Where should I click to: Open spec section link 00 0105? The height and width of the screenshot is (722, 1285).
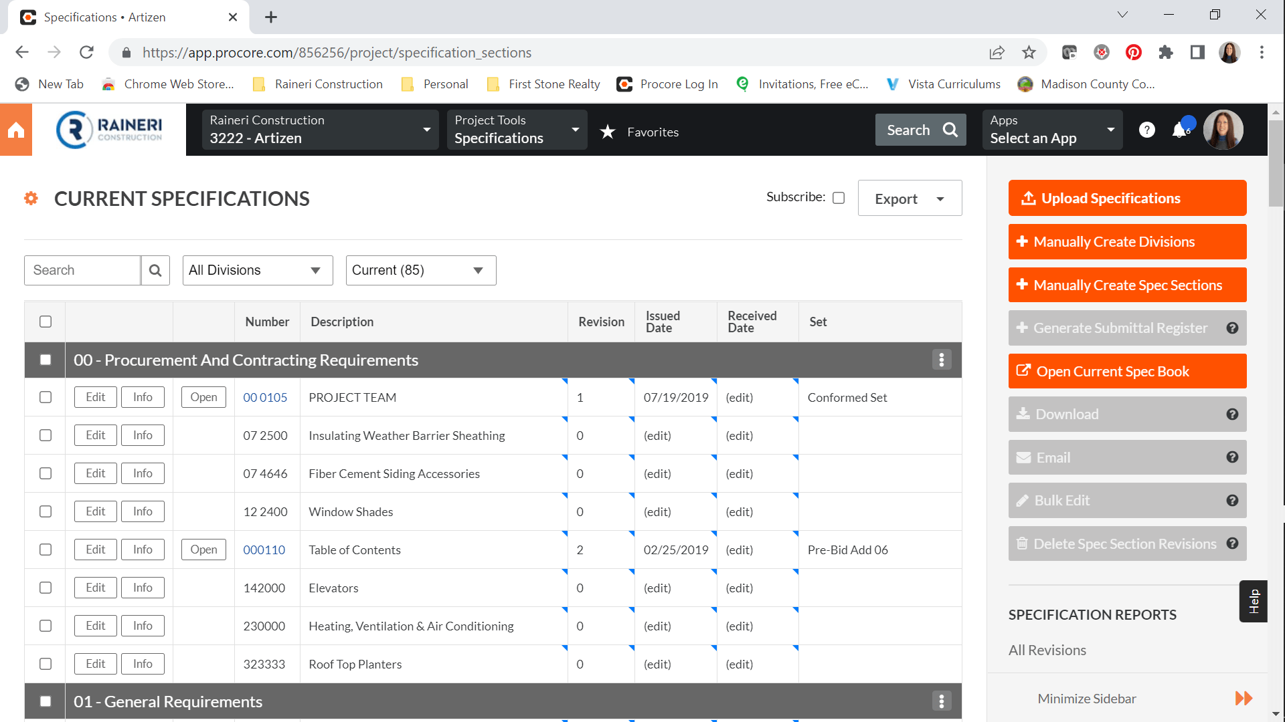coord(265,398)
